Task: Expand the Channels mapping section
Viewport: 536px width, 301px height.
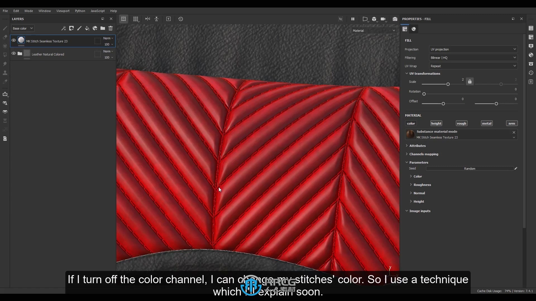Action: point(407,154)
